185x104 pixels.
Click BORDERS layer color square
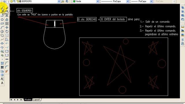pyautogui.click(x=20, y=1)
